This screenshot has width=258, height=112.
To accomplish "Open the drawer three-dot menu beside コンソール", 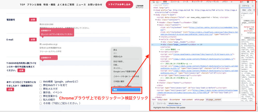I will [154, 104].
